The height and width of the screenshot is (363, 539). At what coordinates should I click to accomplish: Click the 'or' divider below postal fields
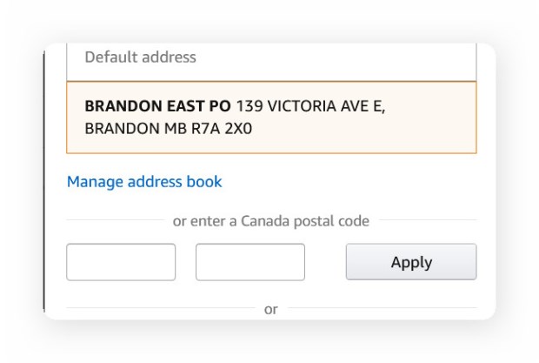click(271, 309)
